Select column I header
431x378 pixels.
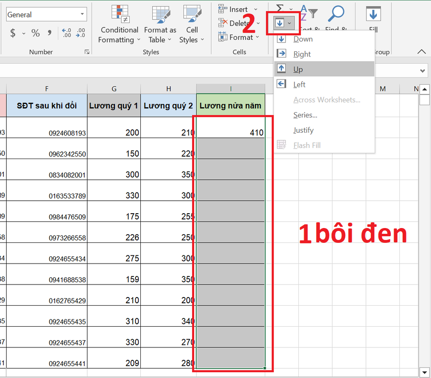[231, 89]
